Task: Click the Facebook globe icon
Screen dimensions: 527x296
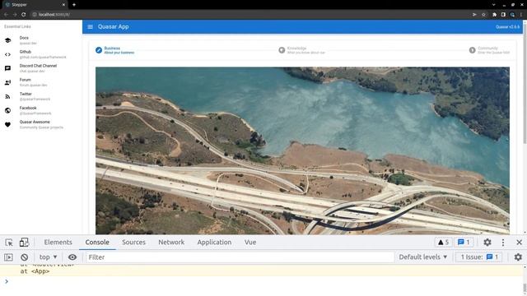Action: [x=7, y=111]
